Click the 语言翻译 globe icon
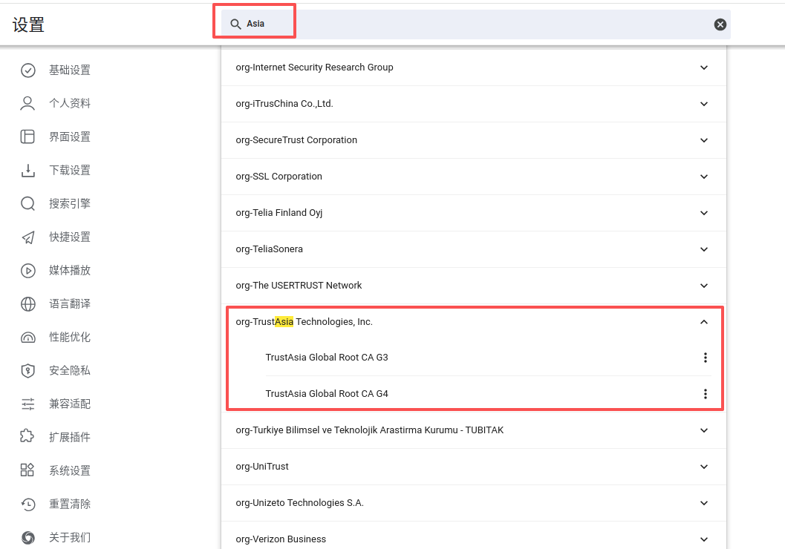The width and height of the screenshot is (785, 549). tap(27, 303)
